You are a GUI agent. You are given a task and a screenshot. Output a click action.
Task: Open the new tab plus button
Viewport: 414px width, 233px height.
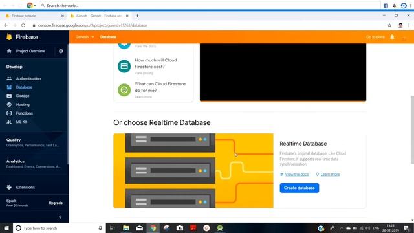(137, 16)
